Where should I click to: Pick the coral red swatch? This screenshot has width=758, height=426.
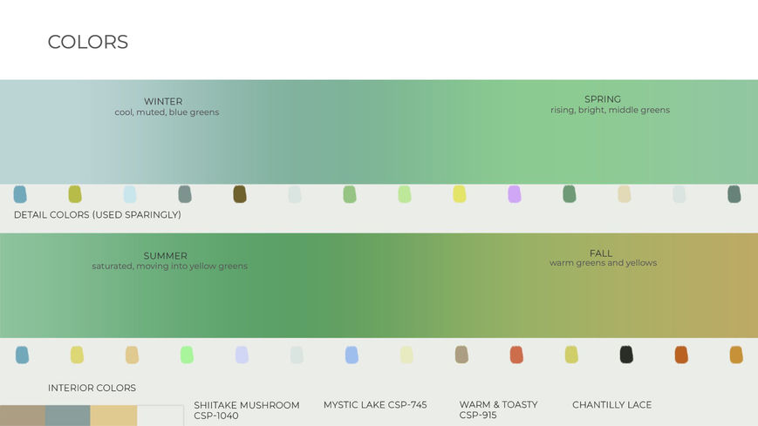point(516,355)
